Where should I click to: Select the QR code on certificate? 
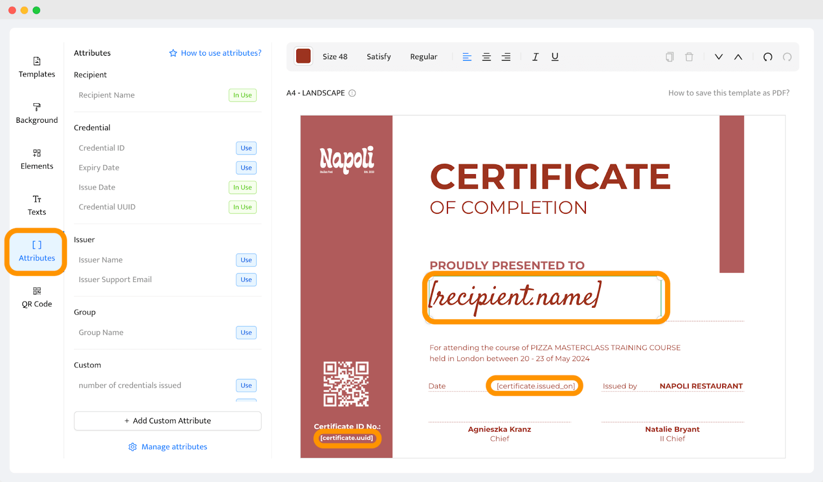coord(346,384)
